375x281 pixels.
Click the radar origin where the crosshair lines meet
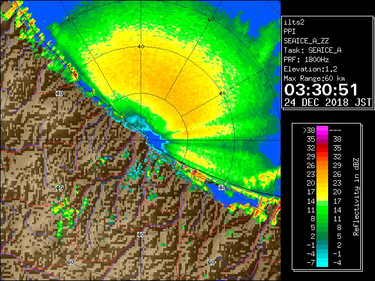click(x=141, y=140)
